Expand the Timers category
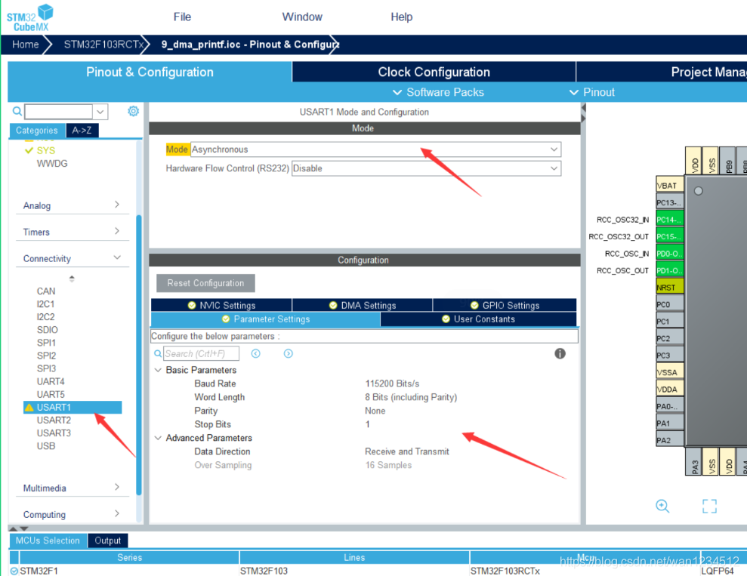This screenshot has width=747, height=576. point(72,232)
